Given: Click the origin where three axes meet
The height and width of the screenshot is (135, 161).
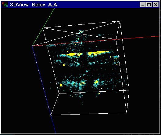Looking at the screenshot, I should click(32, 46).
